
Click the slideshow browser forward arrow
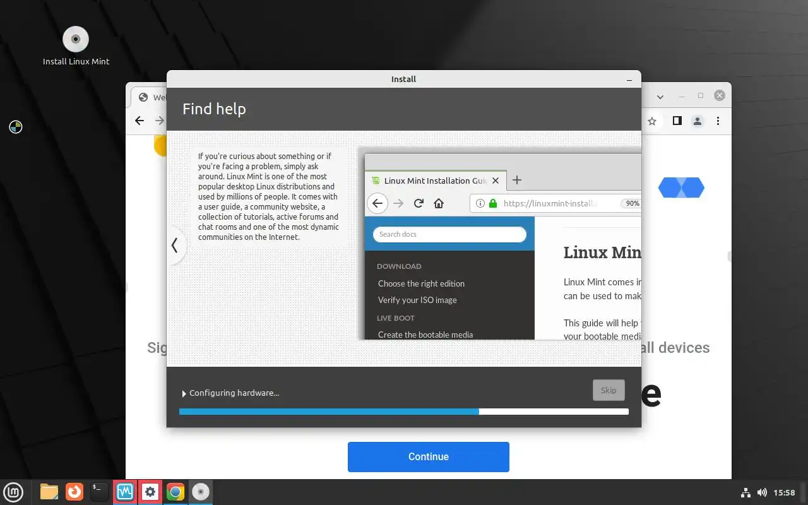click(x=398, y=203)
